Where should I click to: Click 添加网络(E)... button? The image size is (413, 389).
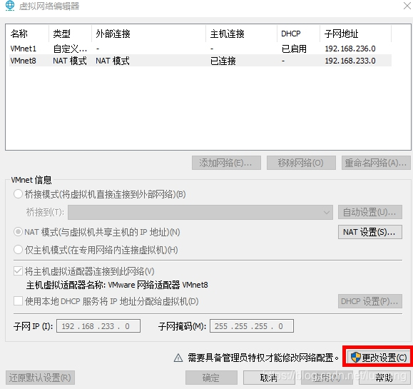point(226,163)
